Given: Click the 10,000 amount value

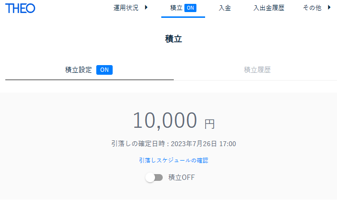Looking at the screenshot, I should click(165, 120).
